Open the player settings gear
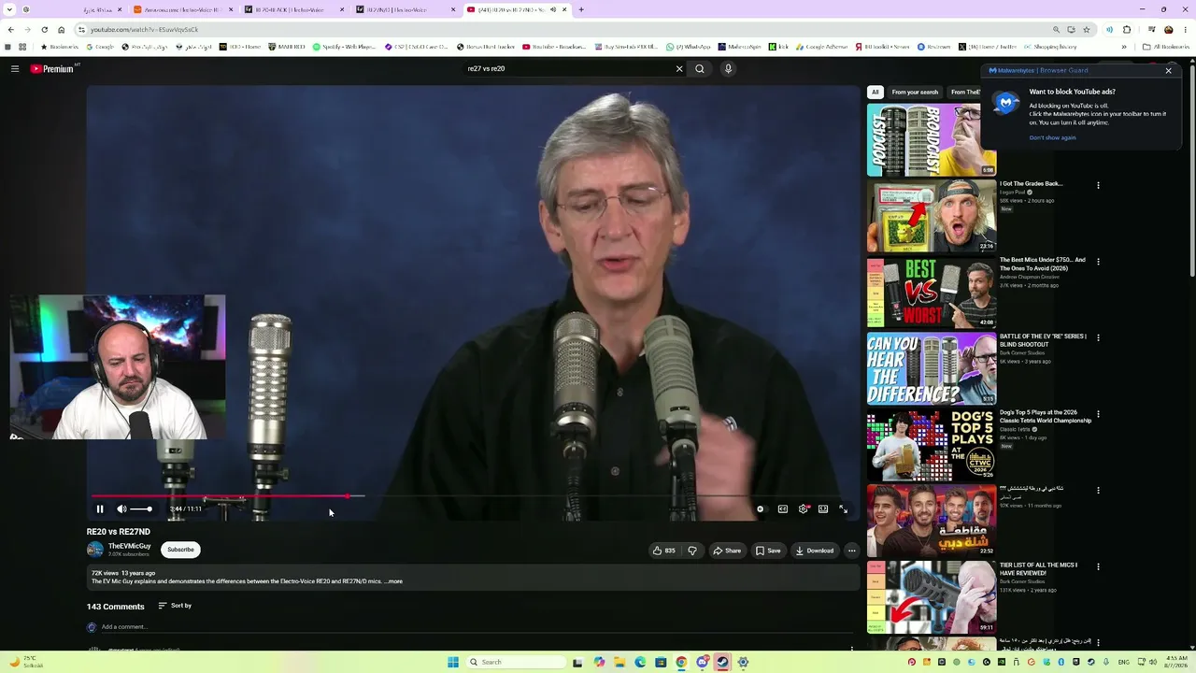The height and width of the screenshot is (673, 1196). 803,508
